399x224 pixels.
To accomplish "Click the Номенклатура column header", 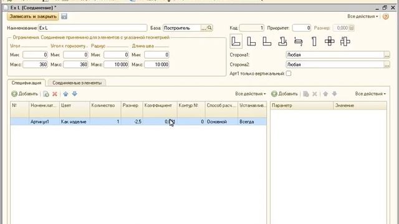I will [x=44, y=110].
